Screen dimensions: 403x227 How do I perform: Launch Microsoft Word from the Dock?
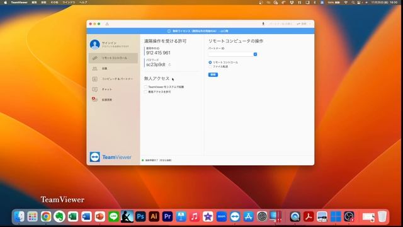[x=86, y=216]
